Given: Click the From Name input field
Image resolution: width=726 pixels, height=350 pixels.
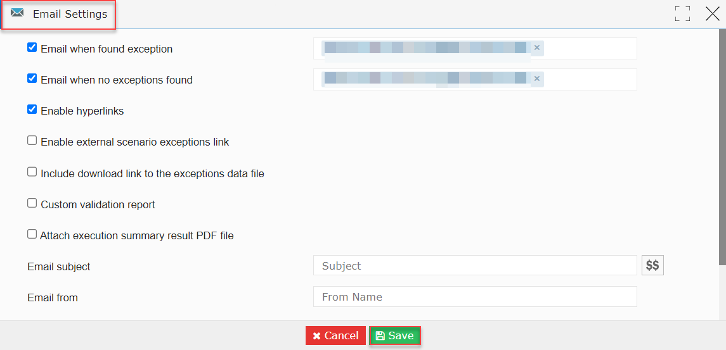Looking at the screenshot, I should click(475, 296).
